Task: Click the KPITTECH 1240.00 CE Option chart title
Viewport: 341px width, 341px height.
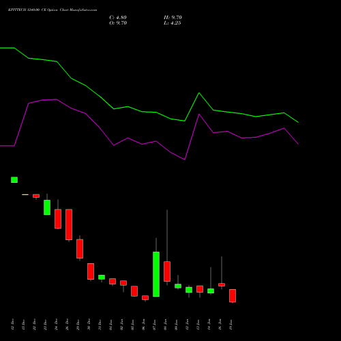Action: point(53,10)
